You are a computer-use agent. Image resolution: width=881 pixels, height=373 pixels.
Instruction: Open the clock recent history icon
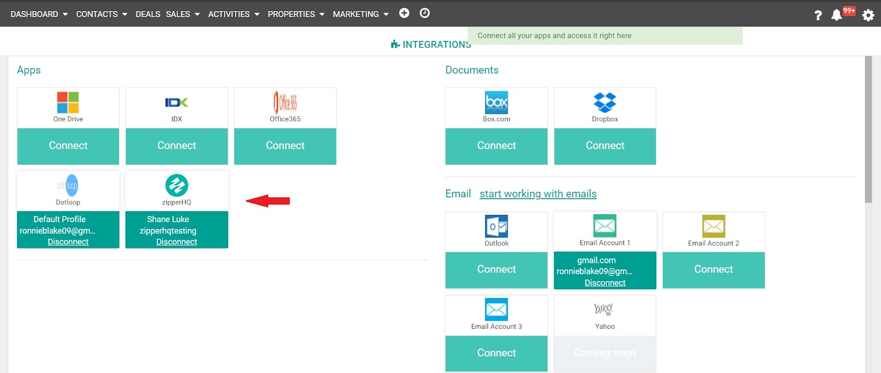(x=425, y=13)
